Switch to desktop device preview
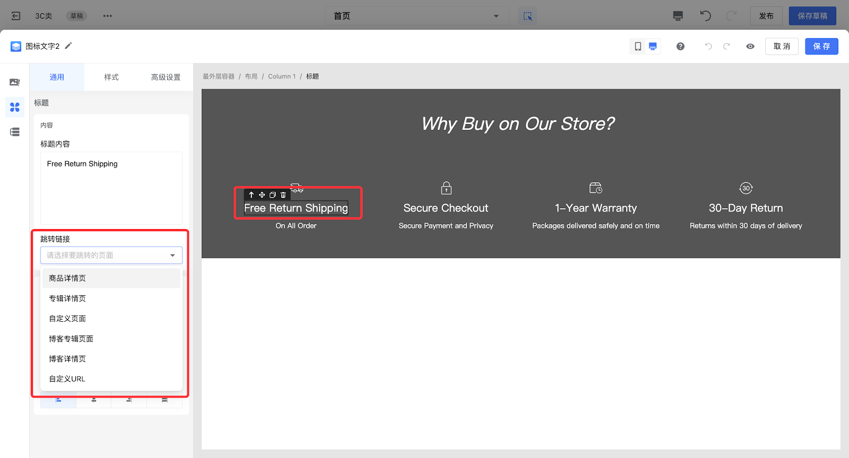Image resolution: width=849 pixels, height=458 pixels. pos(653,47)
